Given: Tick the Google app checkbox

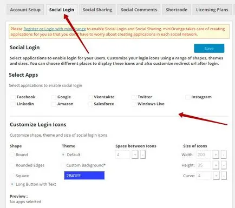Looking at the screenshot, I should tap(54, 97).
